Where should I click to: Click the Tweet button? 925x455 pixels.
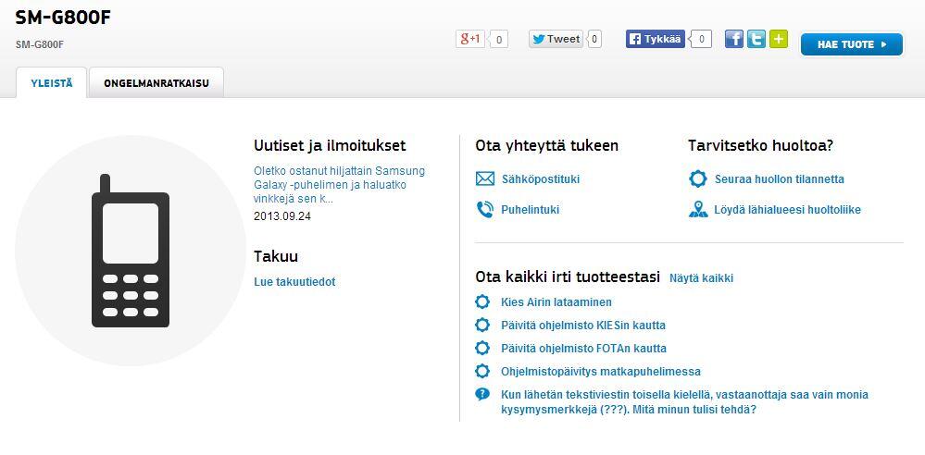556,39
